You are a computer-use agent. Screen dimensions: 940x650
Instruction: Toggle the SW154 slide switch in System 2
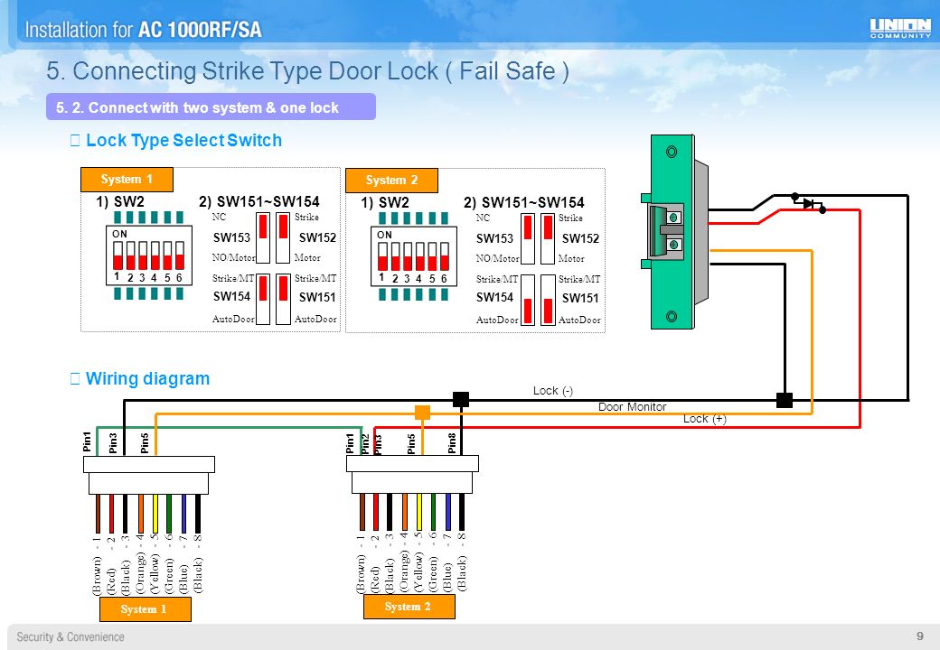[x=528, y=300]
